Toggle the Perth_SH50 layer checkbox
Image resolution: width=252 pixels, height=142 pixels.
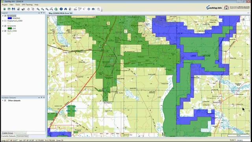click(5, 31)
